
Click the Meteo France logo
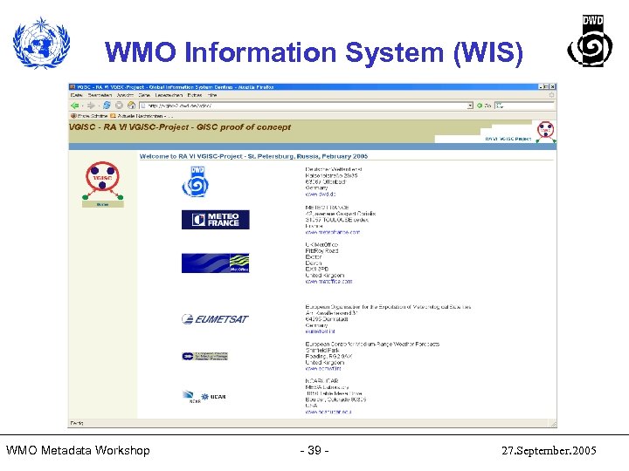216,220
